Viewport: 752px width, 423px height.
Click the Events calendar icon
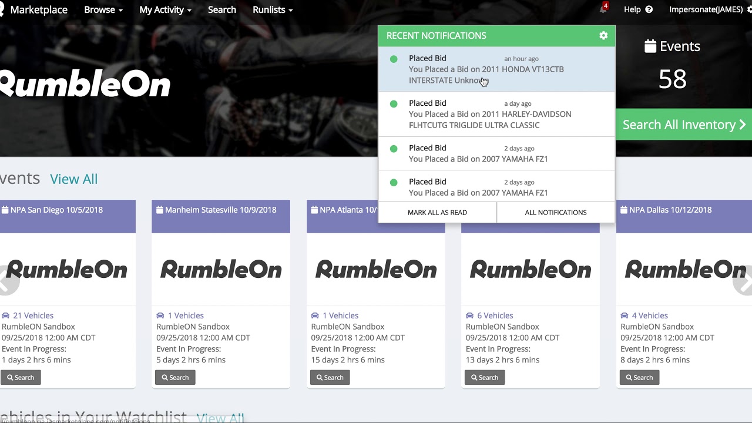(x=650, y=46)
